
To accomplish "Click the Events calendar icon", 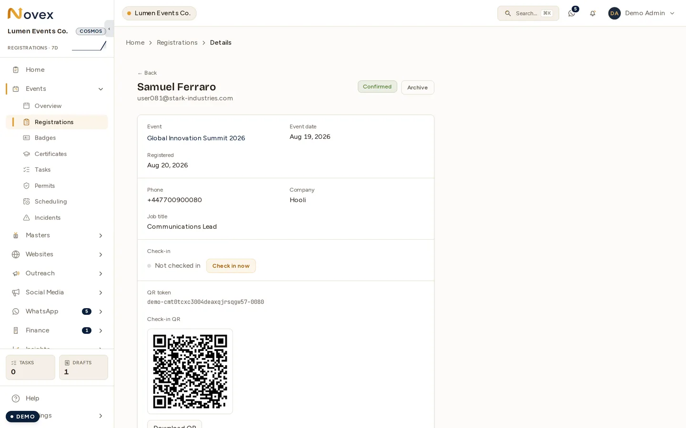I will (16, 89).
